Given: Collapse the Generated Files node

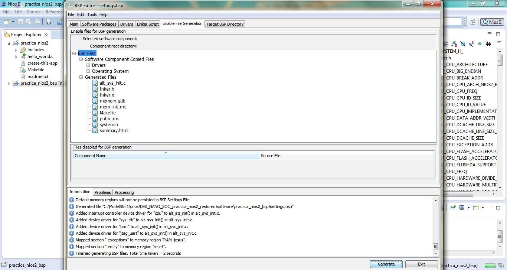Looking at the screenshot, I should (x=81, y=77).
